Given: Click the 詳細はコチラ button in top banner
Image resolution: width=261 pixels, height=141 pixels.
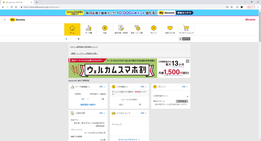Looking at the screenshot, I should 185,13.
